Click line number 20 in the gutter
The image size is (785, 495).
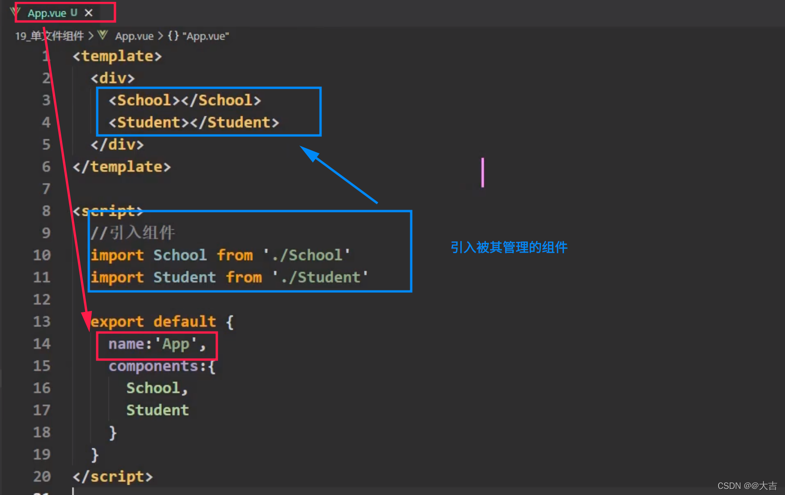click(x=42, y=476)
